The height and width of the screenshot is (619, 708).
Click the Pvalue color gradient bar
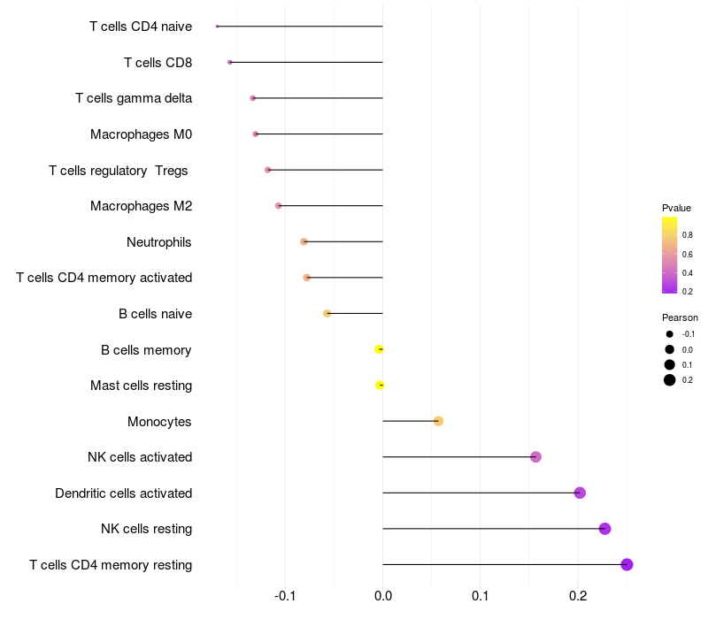coord(670,254)
